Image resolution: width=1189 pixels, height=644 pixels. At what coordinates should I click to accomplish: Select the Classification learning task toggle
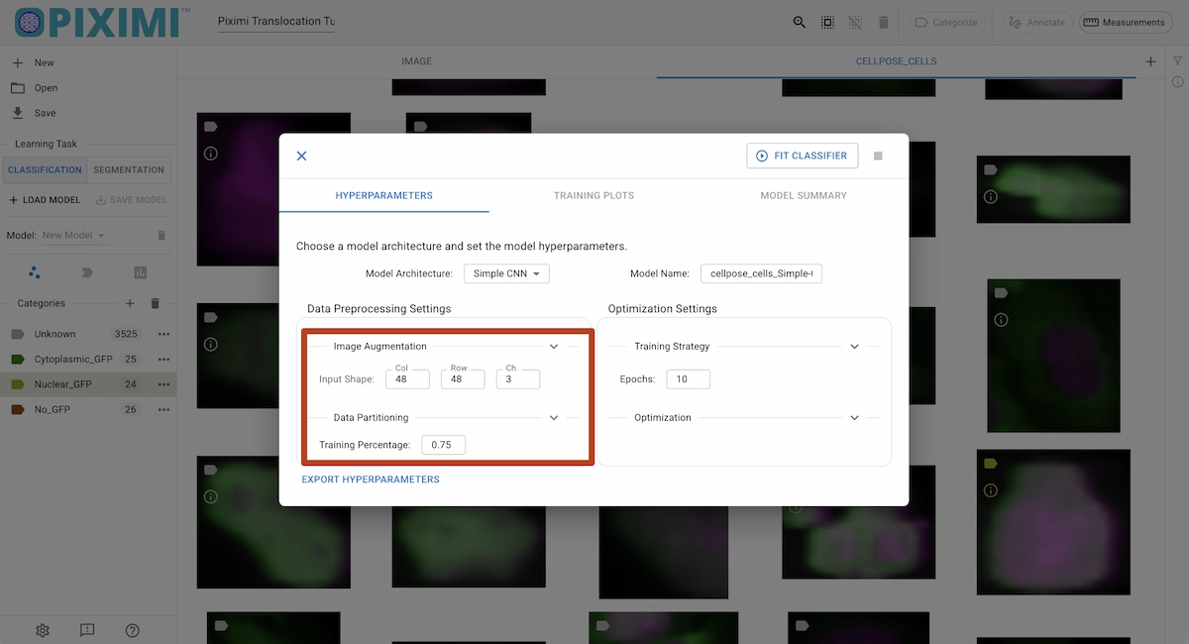(x=45, y=169)
